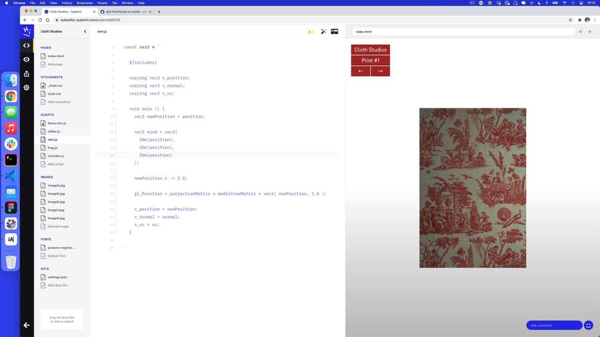
Task: Toggle the preview layout panel icon
Action: [335, 32]
